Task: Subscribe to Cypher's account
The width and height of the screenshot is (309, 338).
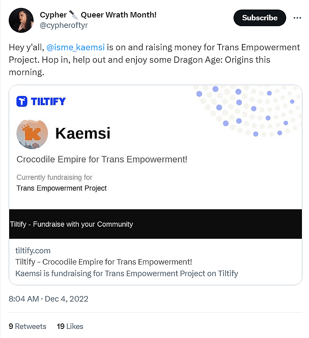Action: (260, 18)
